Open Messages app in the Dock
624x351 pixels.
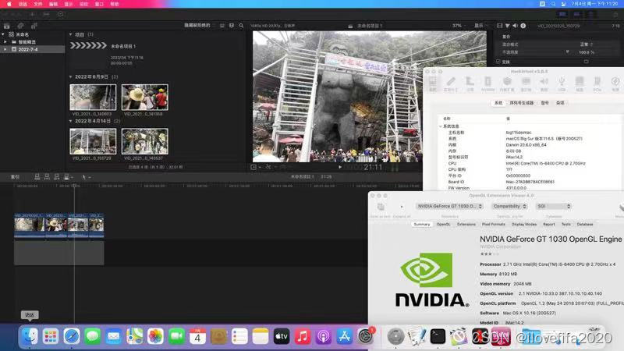pos(92,337)
